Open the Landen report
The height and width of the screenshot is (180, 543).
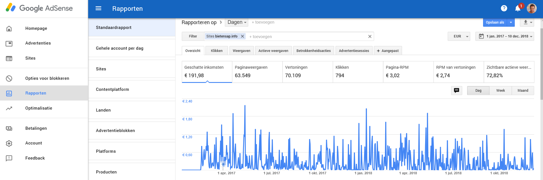pyautogui.click(x=132, y=110)
